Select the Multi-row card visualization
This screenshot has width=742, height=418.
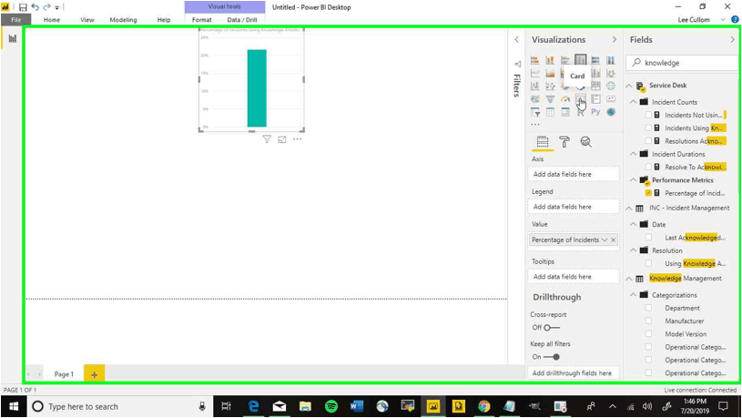pos(595,99)
